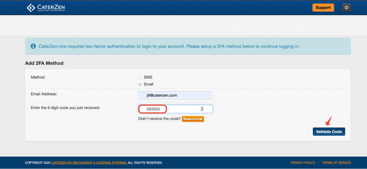
Task: Select the Email method radio button
Action: [140, 85]
